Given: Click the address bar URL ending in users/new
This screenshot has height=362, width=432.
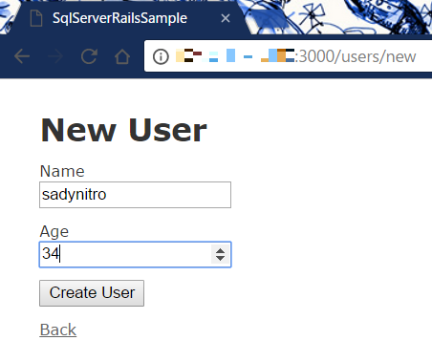Looking at the screenshot, I should coord(295,56).
